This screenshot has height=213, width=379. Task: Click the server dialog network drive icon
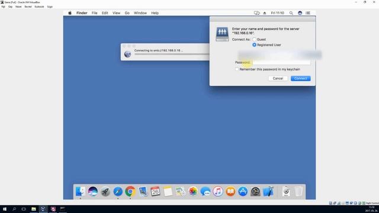[222, 34]
